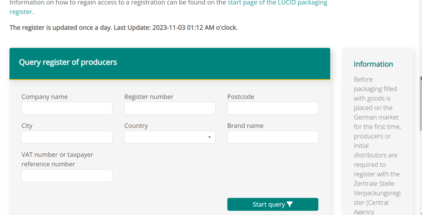Viewport: 422px width, 215px height.
Task: Click the VAT number or taxpayer reference field
Action: 67,176
